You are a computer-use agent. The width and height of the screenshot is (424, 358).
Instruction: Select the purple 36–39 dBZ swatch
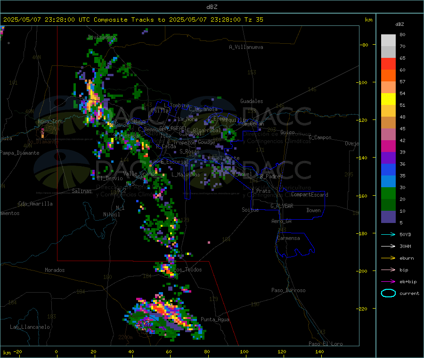tap(388, 158)
